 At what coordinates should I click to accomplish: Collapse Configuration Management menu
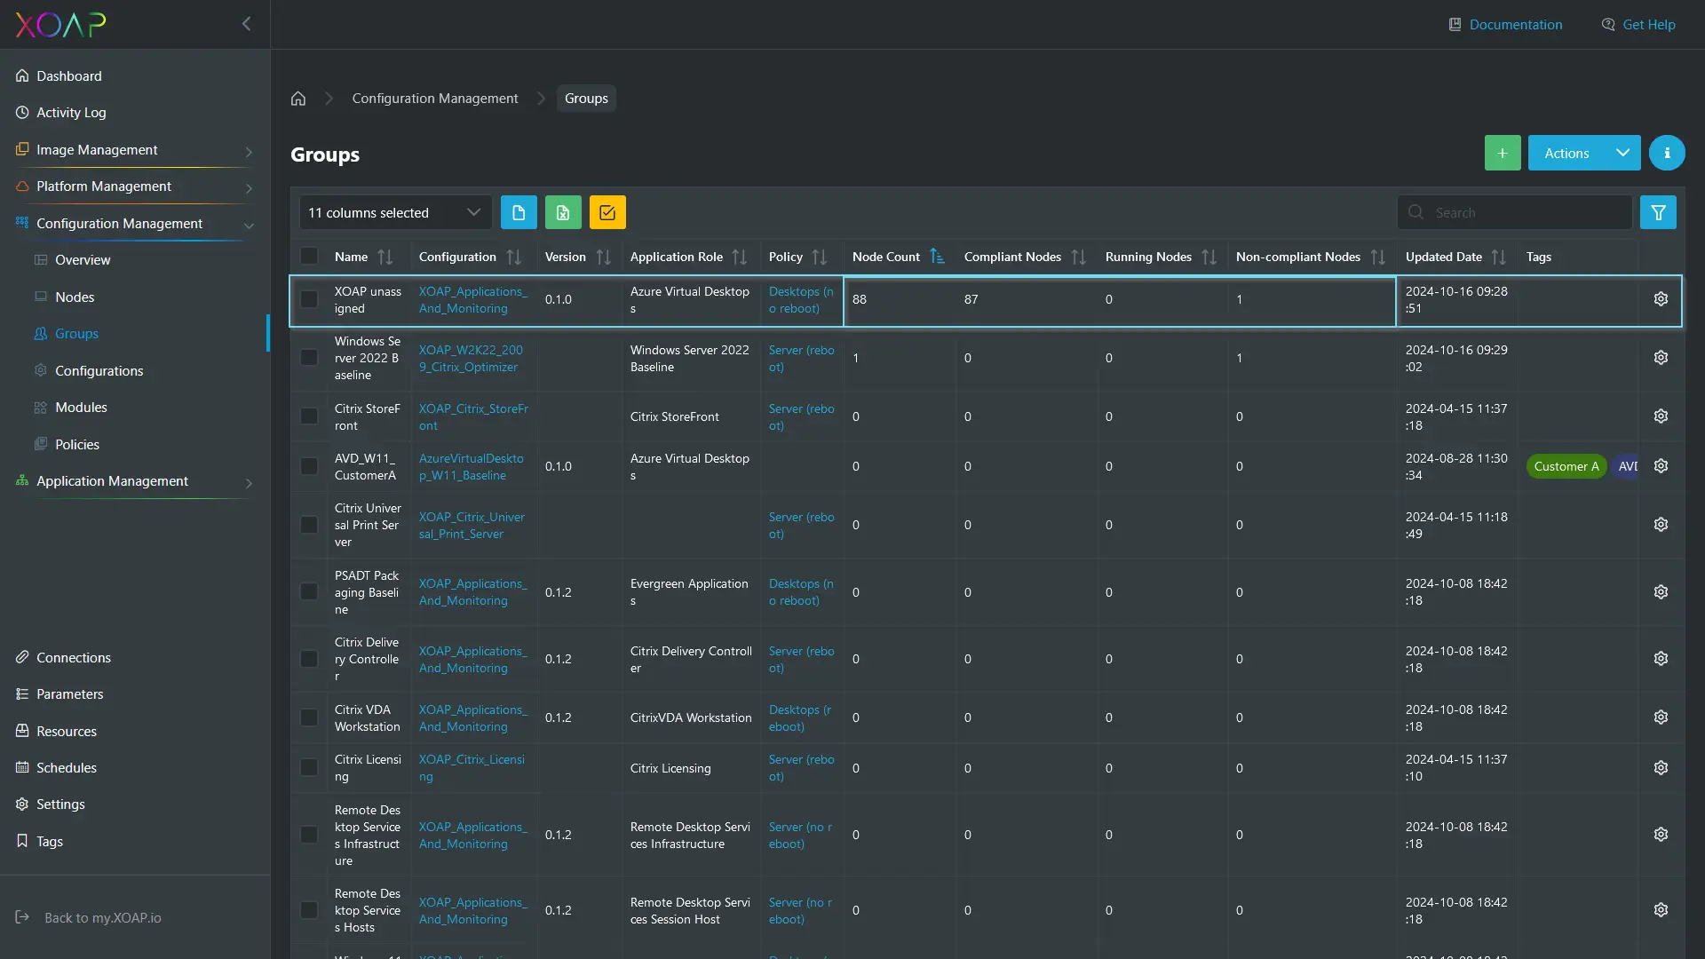coord(133,224)
